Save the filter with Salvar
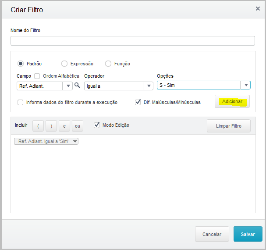Image resolution: width=266 pixels, height=250 pixels. click(x=248, y=234)
